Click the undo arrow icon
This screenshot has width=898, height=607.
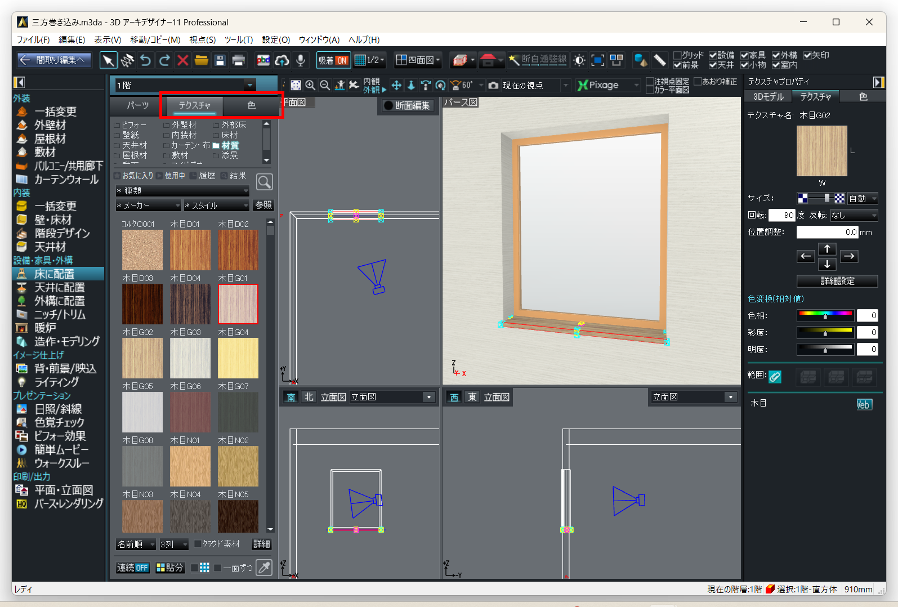coord(145,60)
